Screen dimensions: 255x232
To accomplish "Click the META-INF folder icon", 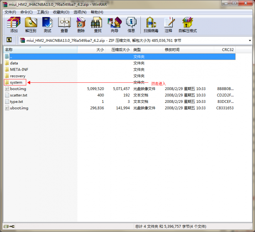I will [7, 70].
